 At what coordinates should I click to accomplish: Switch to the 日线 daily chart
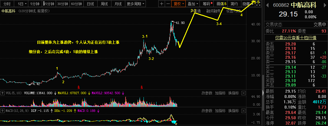click(90, 4)
